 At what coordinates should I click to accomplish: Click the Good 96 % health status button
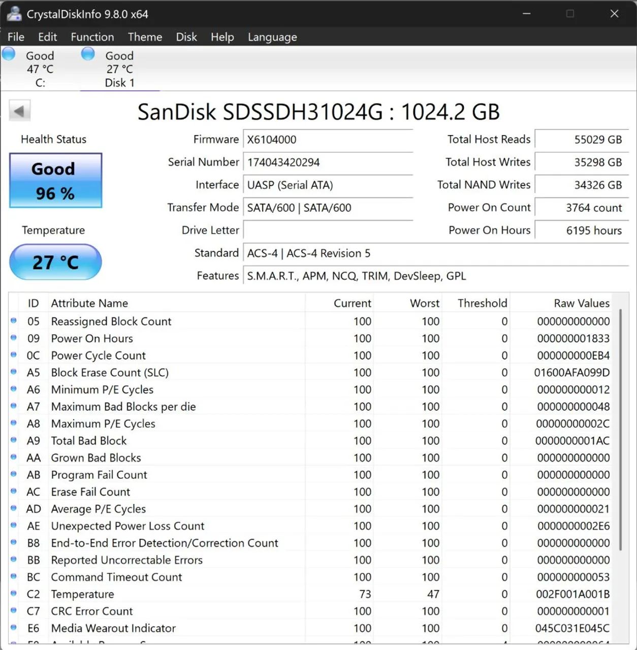tap(55, 180)
